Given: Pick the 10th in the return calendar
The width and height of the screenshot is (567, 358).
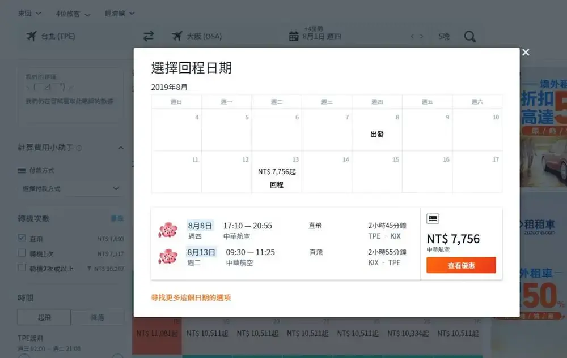Looking at the screenshot, I should [x=477, y=130].
